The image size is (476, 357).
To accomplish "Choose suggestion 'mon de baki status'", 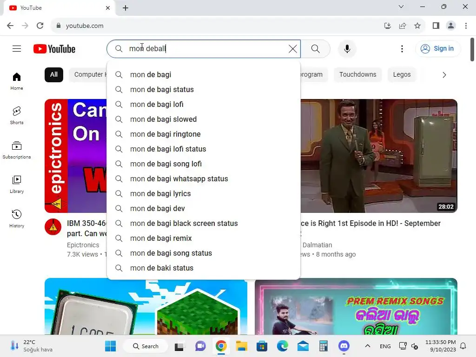I will pos(204,268).
